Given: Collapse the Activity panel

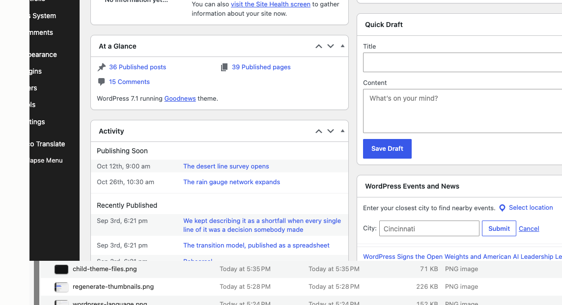Looking at the screenshot, I should (342, 131).
